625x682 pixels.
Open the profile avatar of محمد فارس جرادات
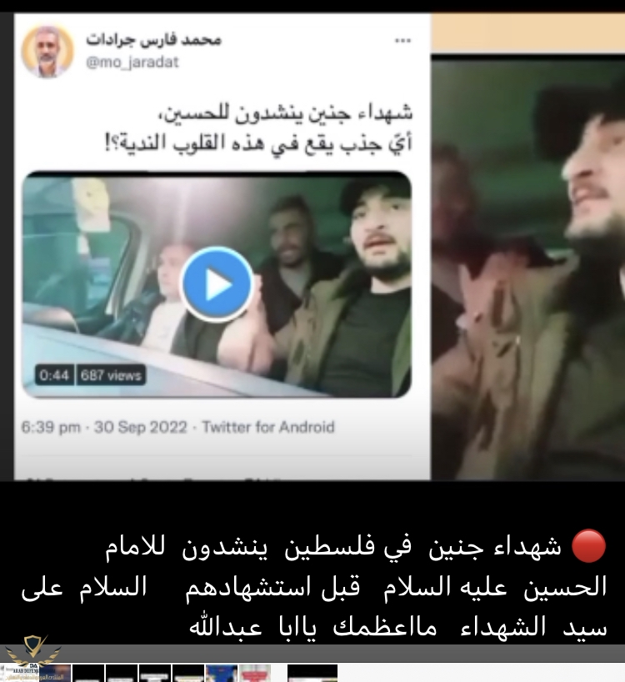(47, 52)
